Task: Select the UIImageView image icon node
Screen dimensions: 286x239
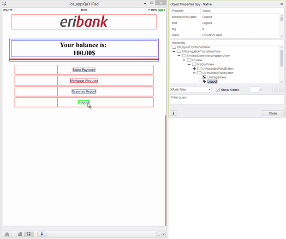Action: (x=204, y=77)
